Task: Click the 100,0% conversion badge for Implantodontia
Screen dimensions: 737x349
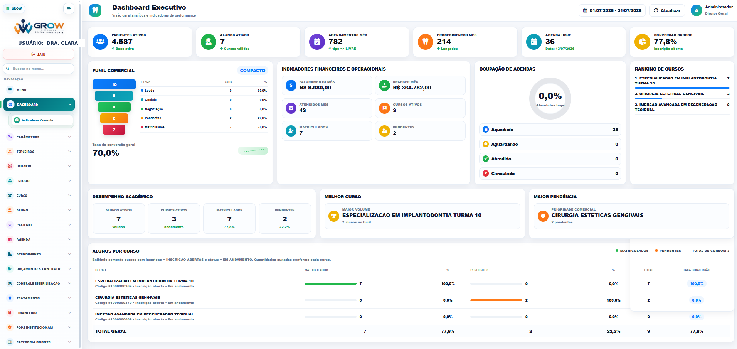Action: click(x=697, y=284)
